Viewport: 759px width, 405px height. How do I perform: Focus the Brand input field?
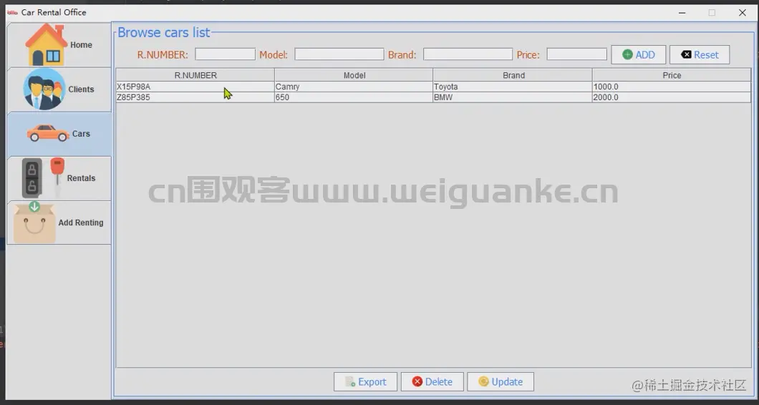tap(468, 54)
